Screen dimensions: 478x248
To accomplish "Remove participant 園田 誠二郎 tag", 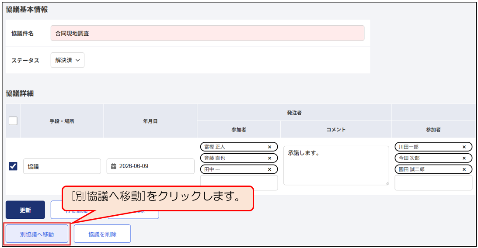I will coord(464,169).
